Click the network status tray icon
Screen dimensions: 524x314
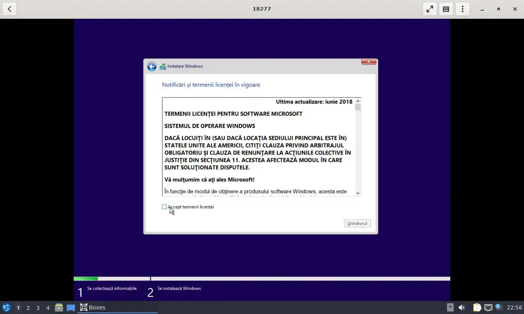point(488,307)
